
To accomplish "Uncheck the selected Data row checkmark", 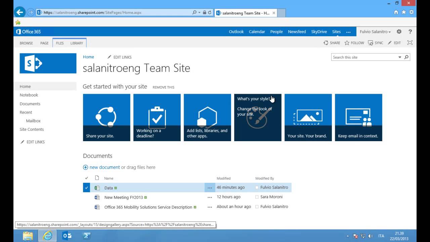I will 86,188.
